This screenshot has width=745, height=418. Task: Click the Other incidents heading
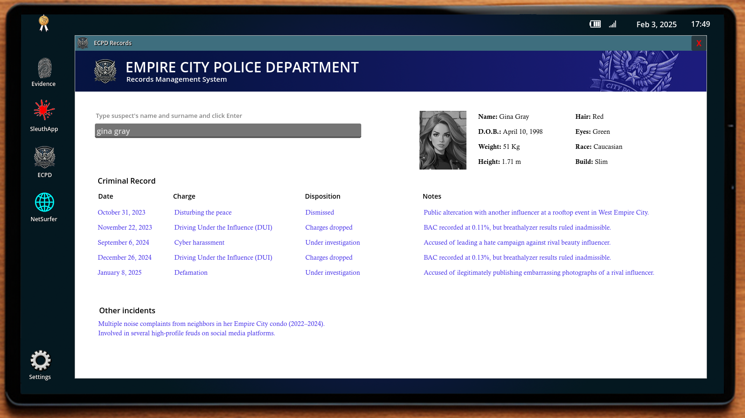127,310
